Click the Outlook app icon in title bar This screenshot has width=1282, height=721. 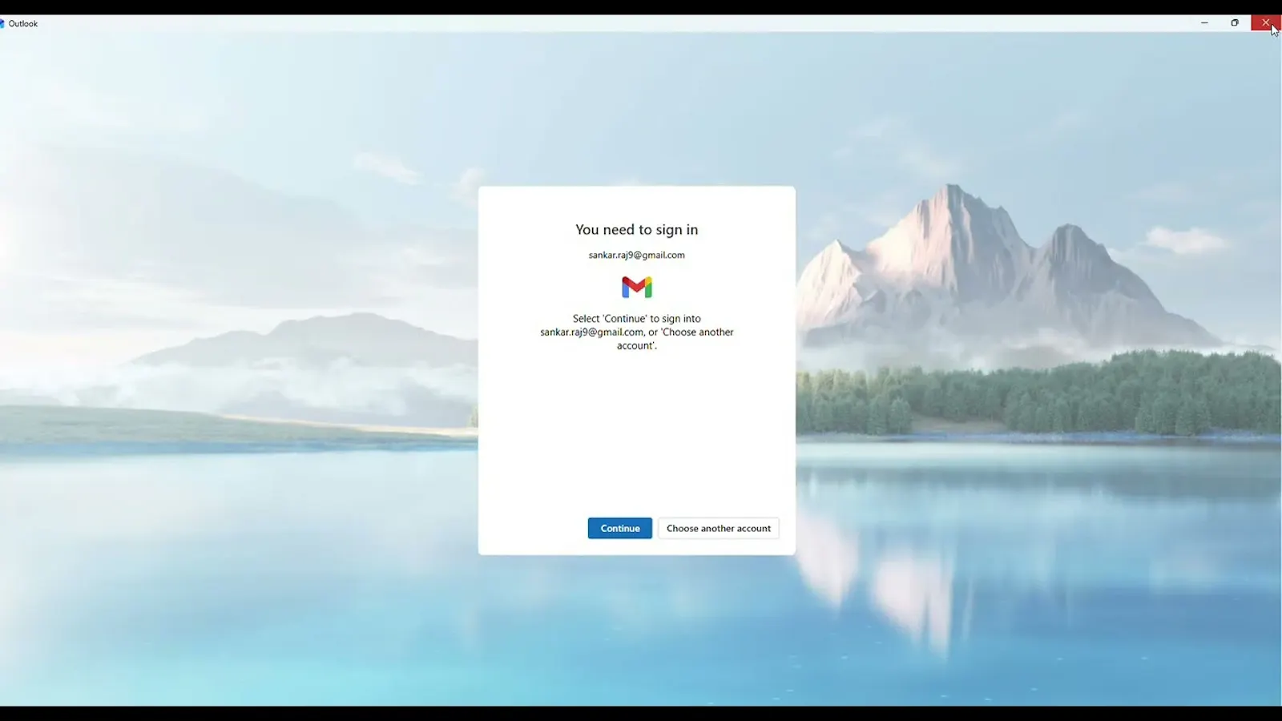click(x=2, y=23)
